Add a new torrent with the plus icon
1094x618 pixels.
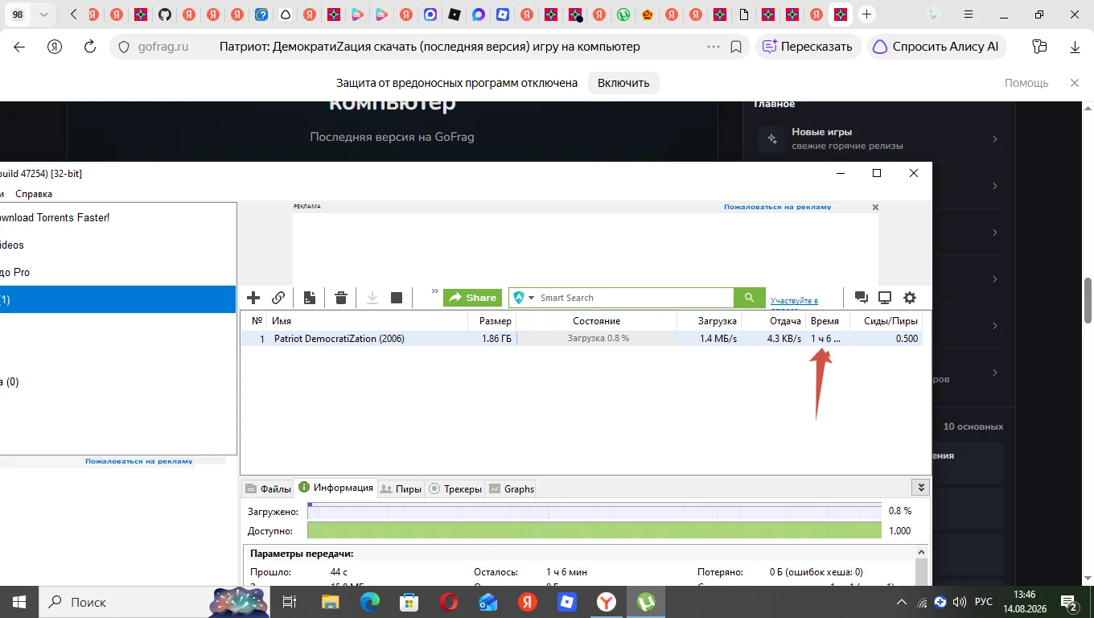click(253, 298)
